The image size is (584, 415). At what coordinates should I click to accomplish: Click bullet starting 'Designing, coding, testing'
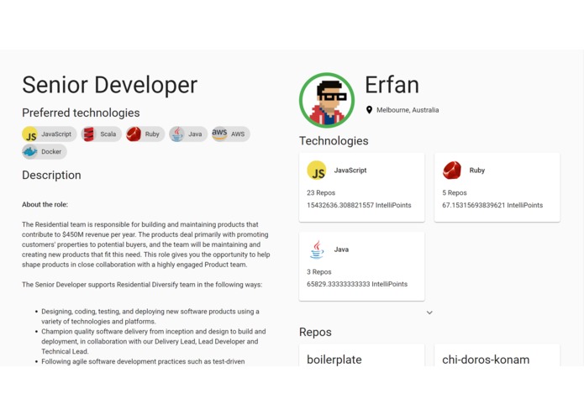[150, 317]
